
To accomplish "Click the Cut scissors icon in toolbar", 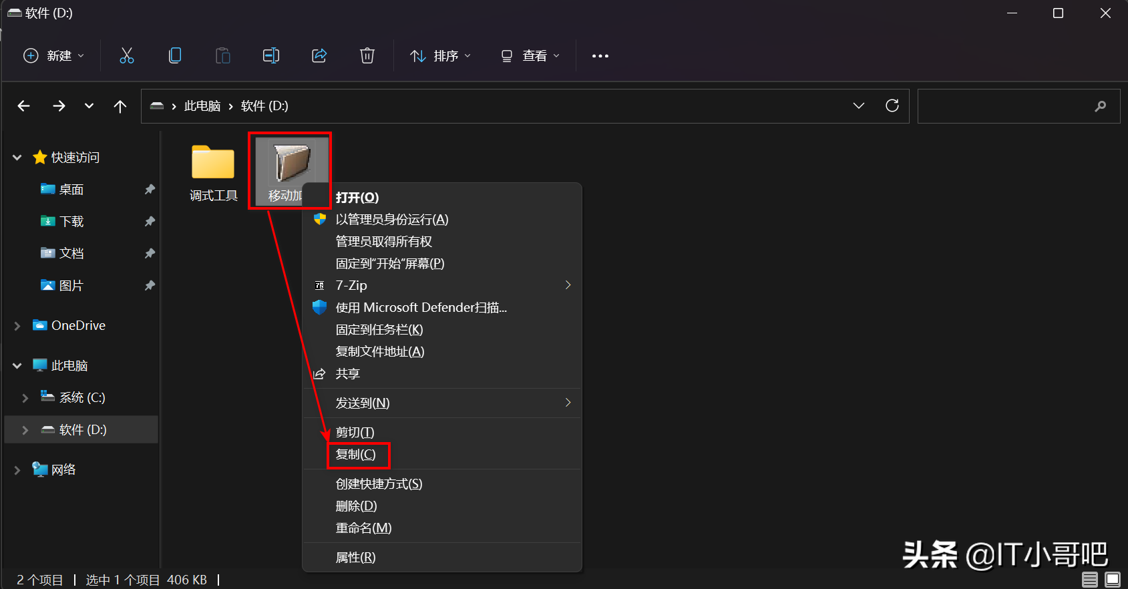I will click(x=127, y=55).
